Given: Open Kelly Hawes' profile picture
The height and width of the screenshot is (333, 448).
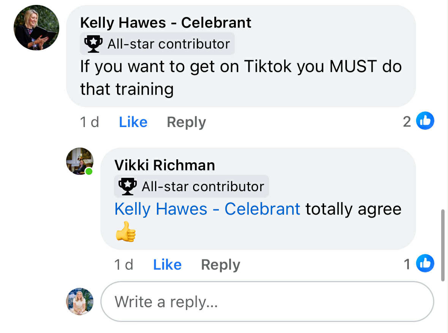Looking at the screenshot, I should (x=36, y=28).
